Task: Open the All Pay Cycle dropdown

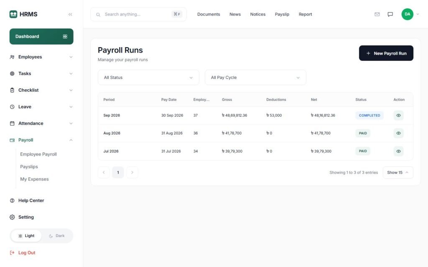Action: 255,78
